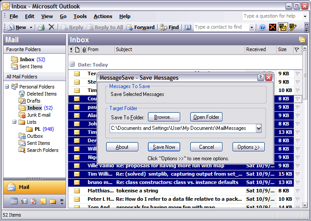The height and width of the screenshot is (221, 311).
Task: Click the Delete X toolbar icon
Action: (52, 27)
